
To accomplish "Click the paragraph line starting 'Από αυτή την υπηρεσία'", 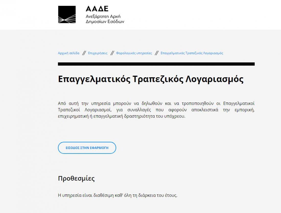I will click(x=156, y=104).
